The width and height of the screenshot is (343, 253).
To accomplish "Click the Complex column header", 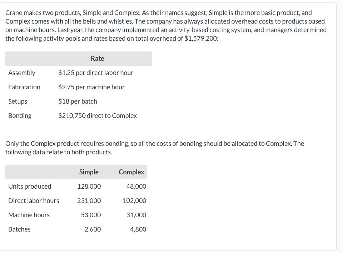I will 131,172.
